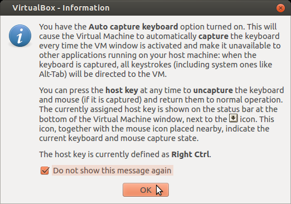Click the bold 'Auto capture keyboard' text

[133, 27]
